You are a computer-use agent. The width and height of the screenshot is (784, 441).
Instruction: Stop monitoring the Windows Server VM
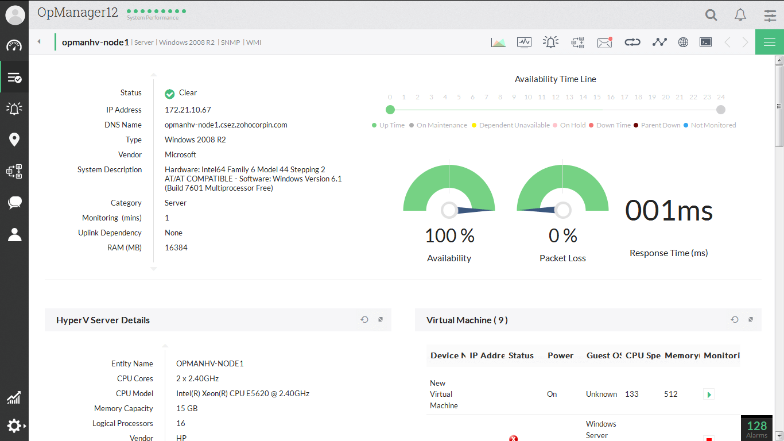click(x=709, y=439)
